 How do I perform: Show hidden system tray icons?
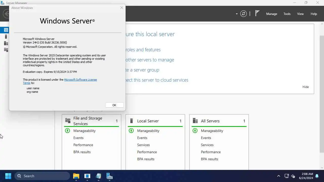pos(279,176)
